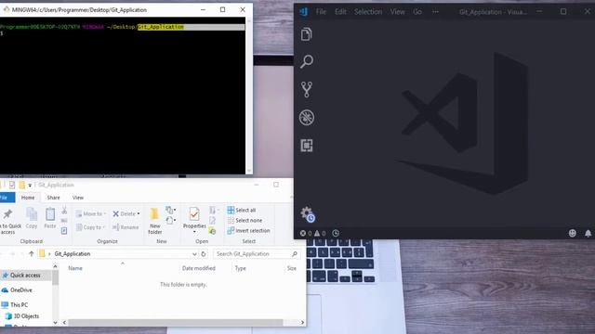Click the Git Bash icon in terminal title bar
The height and width of the screenshot is (334, 595).
coord(7,9)
